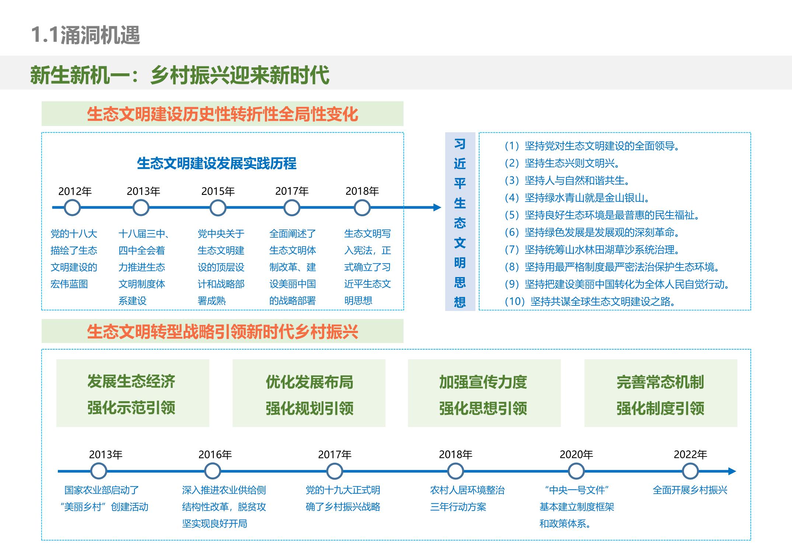The height and width of the screenshot is (560, 792).
Task: Click the 2012年 marker on upper timeline
Action: [72, 208]
